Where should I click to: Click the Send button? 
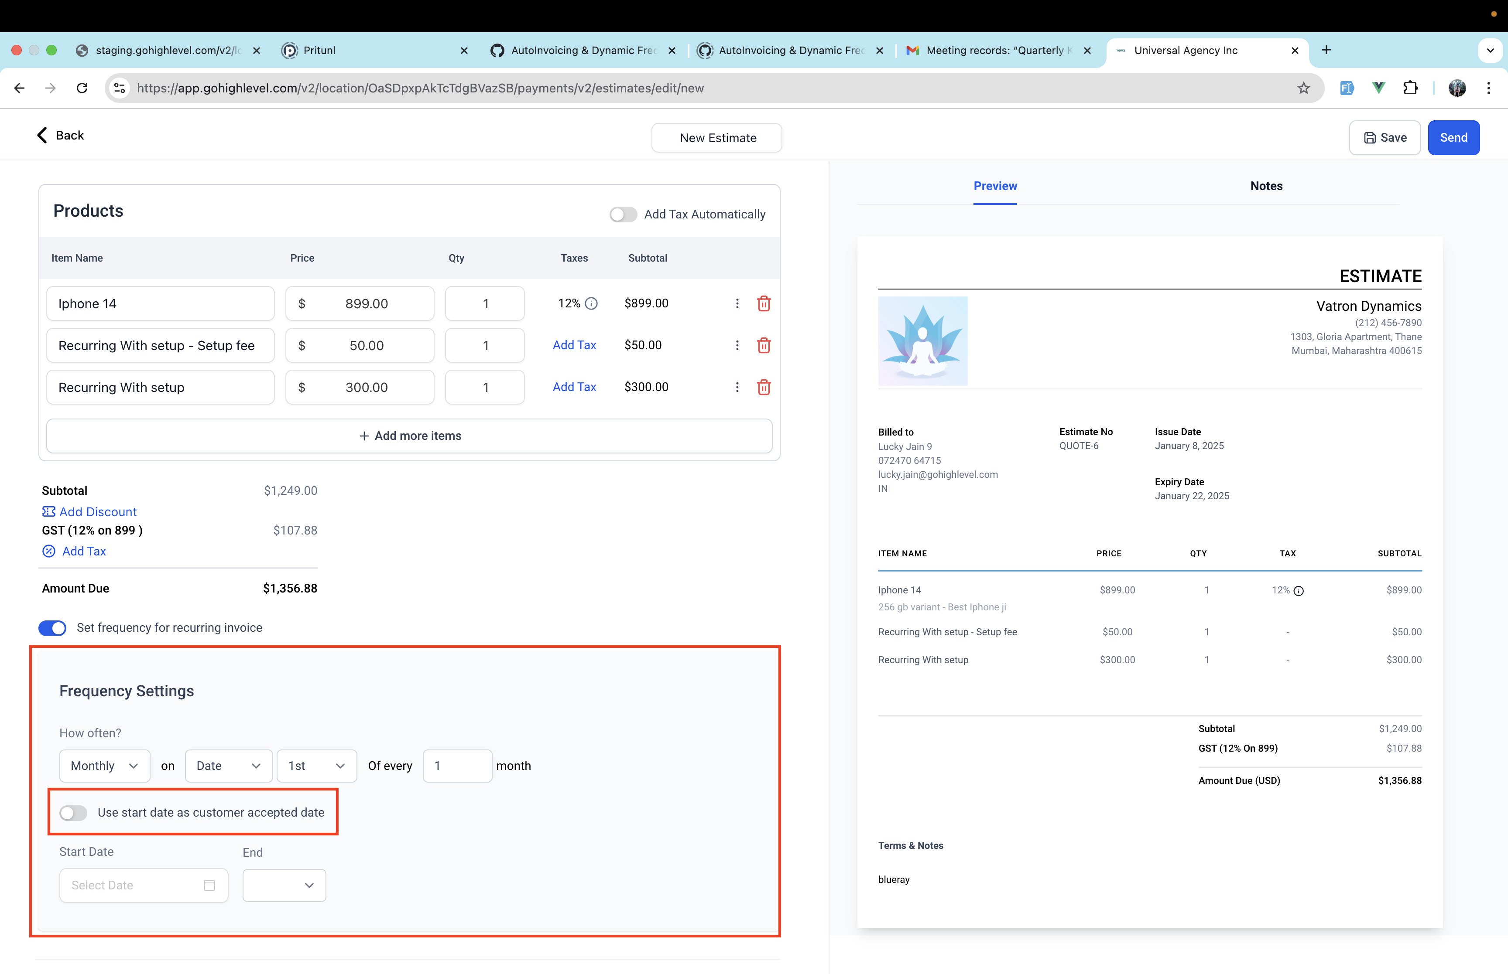pos(1453,138)
